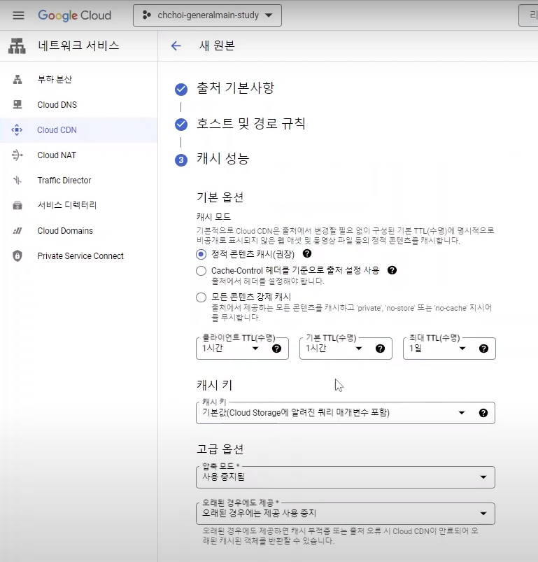Click the Cloud DNS sidebar icon
This screenshot has width=538, height=562.
coord(17,105)
